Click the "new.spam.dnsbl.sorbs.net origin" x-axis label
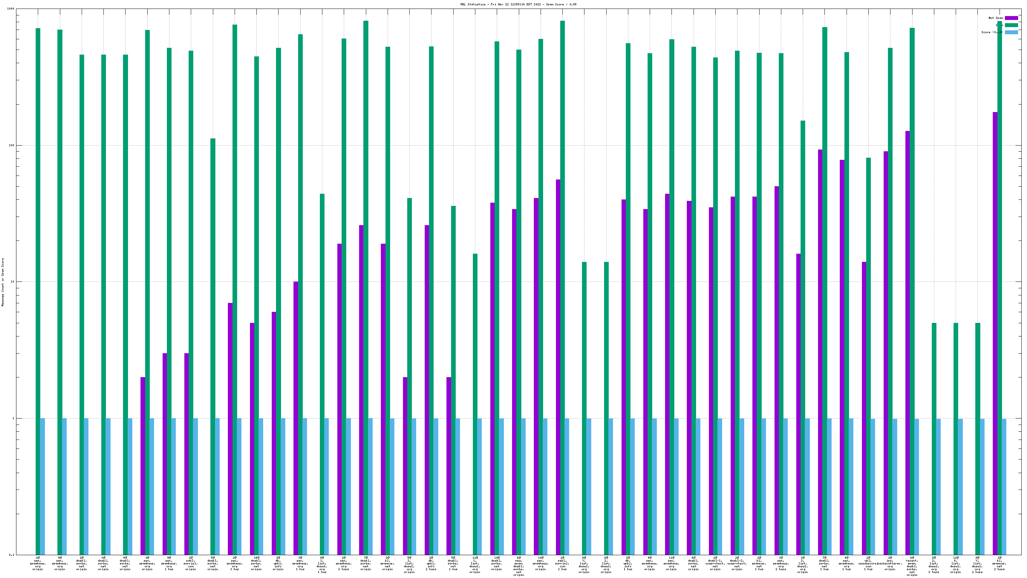1027x578 pixels. coord(519,566)
